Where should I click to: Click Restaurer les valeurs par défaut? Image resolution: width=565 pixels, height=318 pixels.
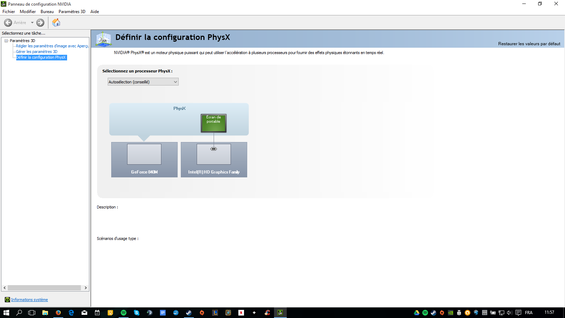[529, 44]
